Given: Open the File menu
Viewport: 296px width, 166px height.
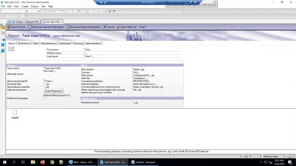Looking at the screenshot, I should [x=3, y=6].
